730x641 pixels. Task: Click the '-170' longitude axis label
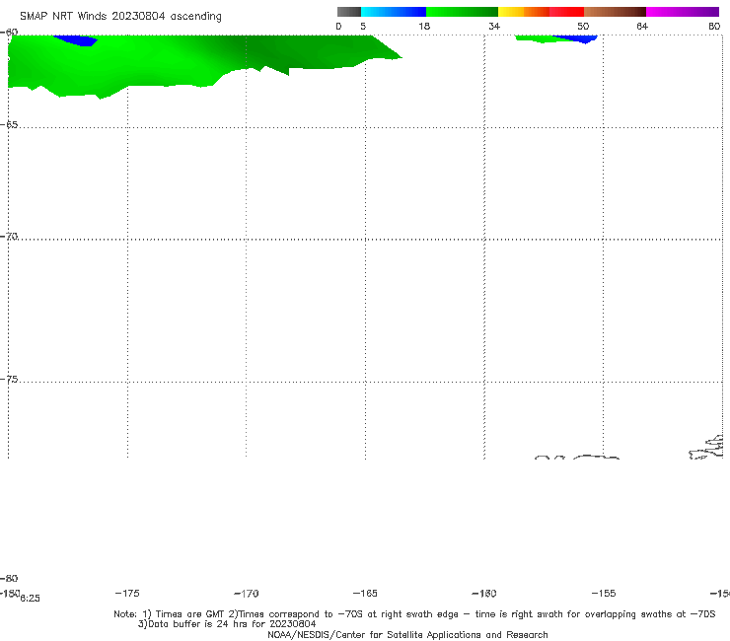click(247, 594)
